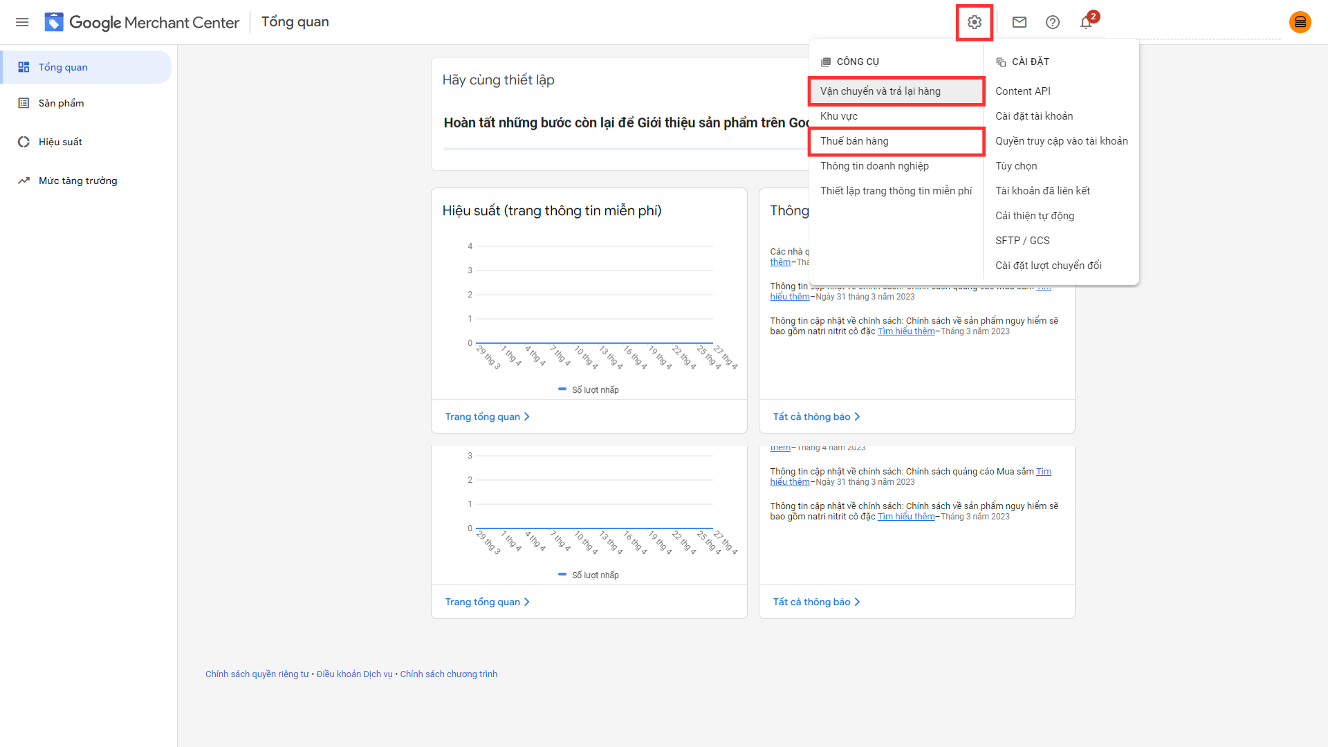Click the notification bell icon

point(1087,21)
